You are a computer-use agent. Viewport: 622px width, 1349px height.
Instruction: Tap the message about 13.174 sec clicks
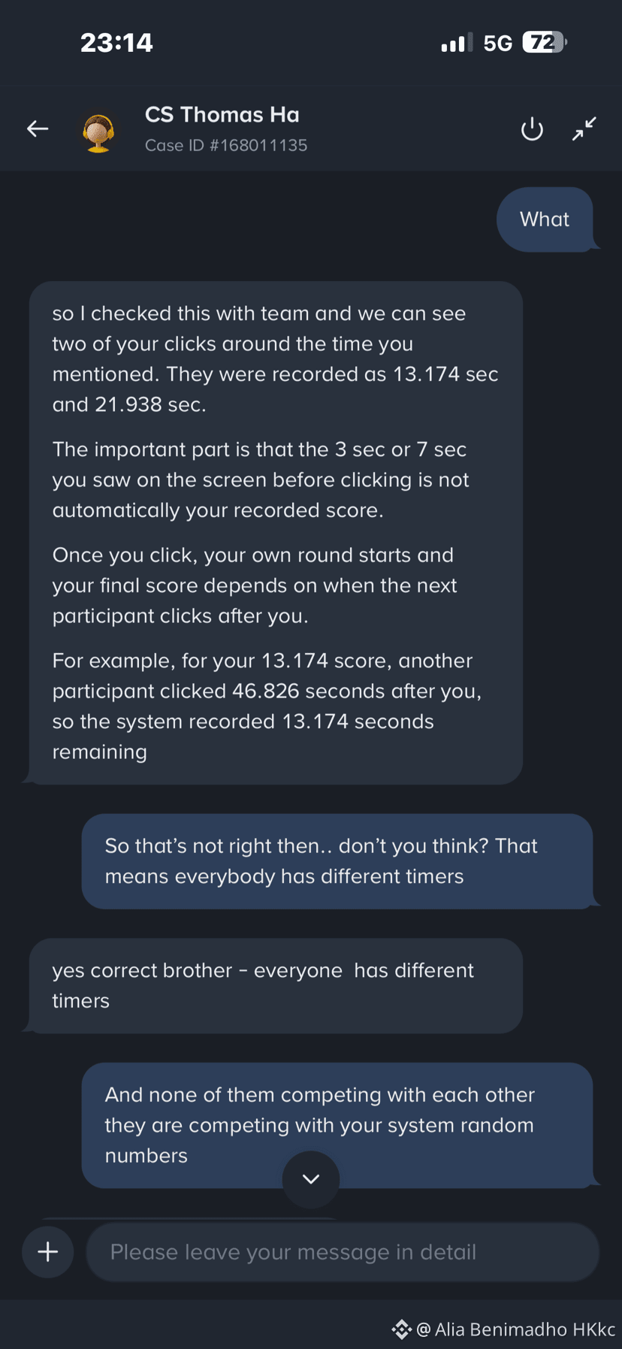tap(276, 533)
